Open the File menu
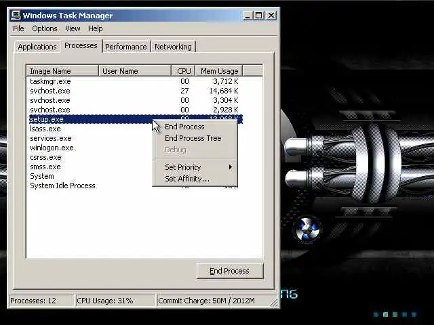The image size is (434, 325). click(x=18, y=28)
